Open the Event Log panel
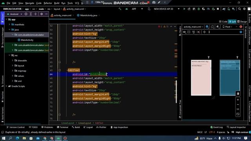Viewport: 251px width, 141px height. point(216,127)
